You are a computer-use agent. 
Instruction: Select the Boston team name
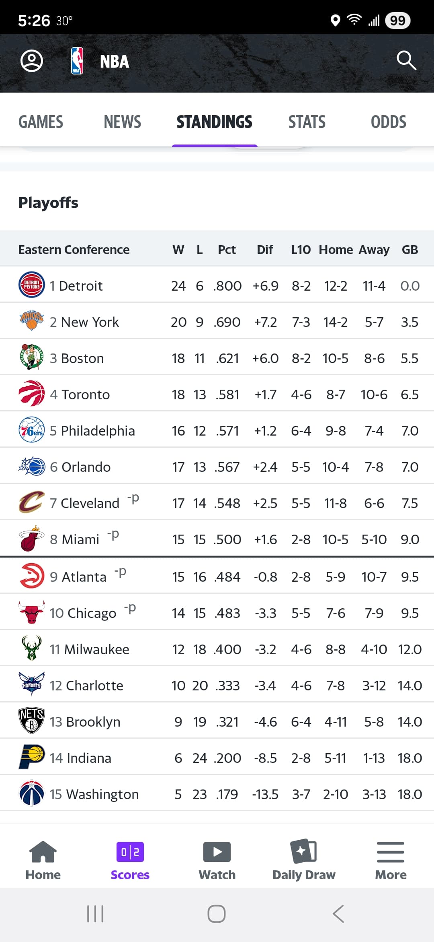pyautogui.click(x=82, y=358)
